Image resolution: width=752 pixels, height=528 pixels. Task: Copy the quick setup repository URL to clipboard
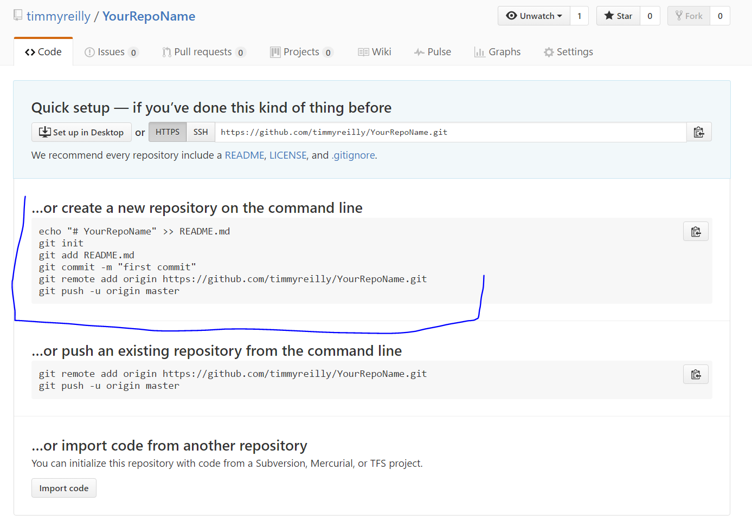[699, 132]
